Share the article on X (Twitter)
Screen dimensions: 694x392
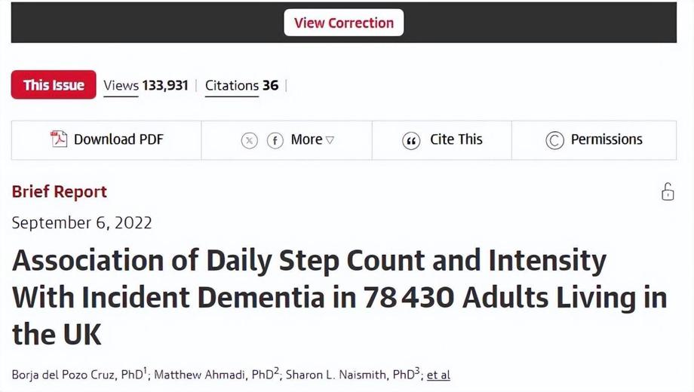tap(250, 140)
